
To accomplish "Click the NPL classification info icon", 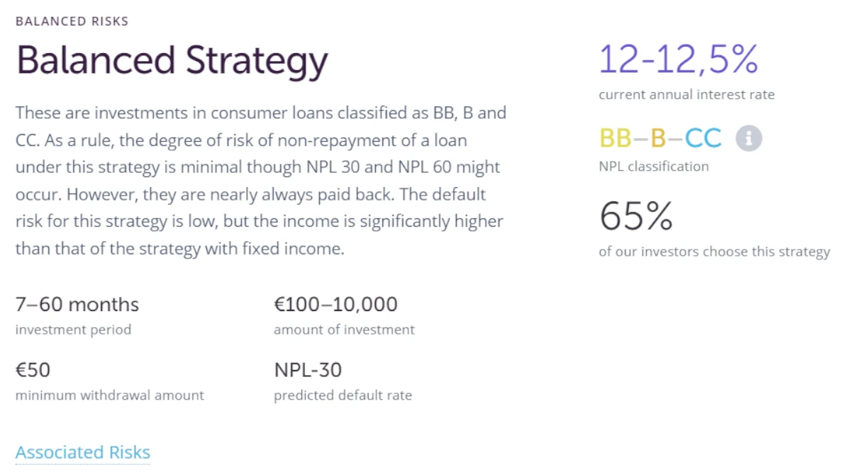I will click(x=749, y=138).
